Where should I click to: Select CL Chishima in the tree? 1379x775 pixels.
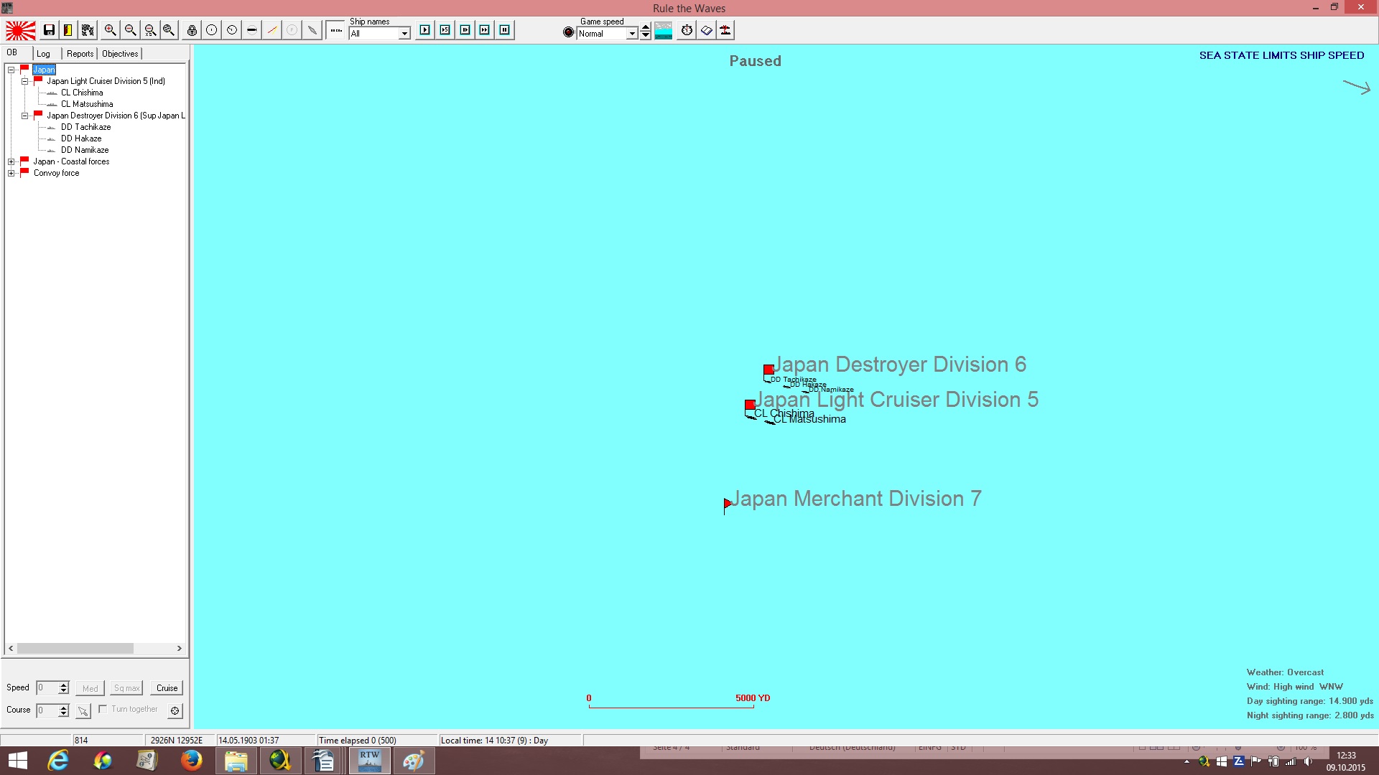point(82,93)
